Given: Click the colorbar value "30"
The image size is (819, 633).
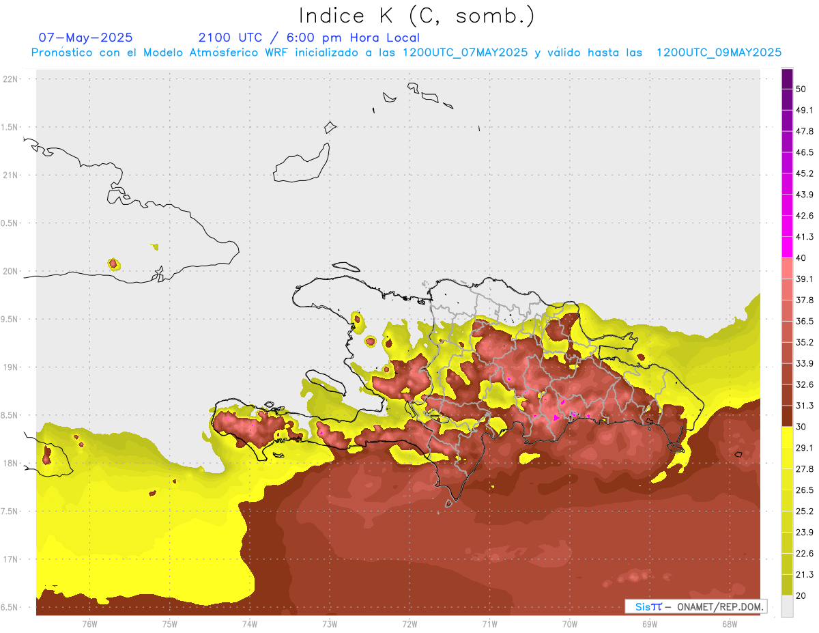Looking at the screenshot, I should [801, 427].
